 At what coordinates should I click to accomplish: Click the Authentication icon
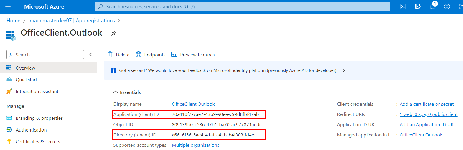coord(9,130)
